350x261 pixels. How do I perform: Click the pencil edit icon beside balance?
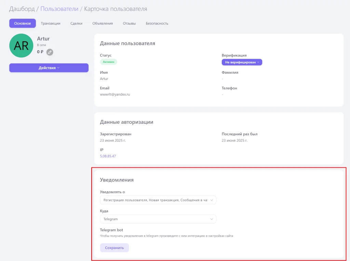point(50,52)
